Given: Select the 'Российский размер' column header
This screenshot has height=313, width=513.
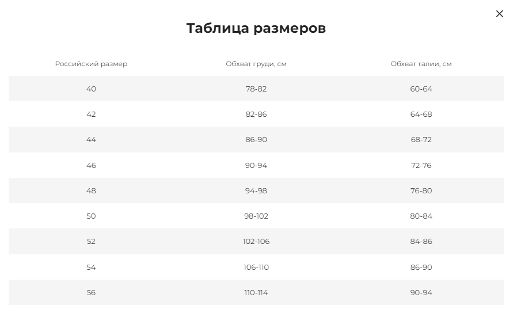Looking at the screenshot, I should (x=91, y=64).
